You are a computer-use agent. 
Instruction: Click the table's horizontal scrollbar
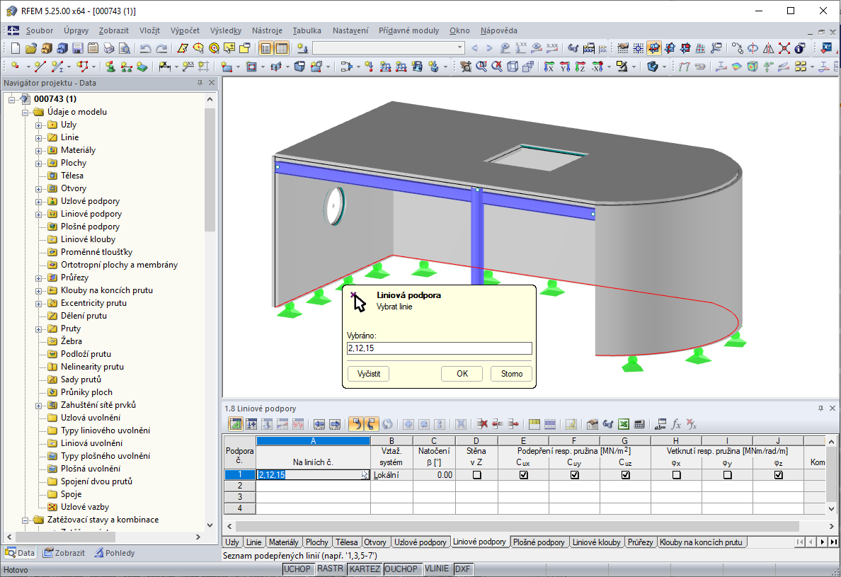coord(517,526)
